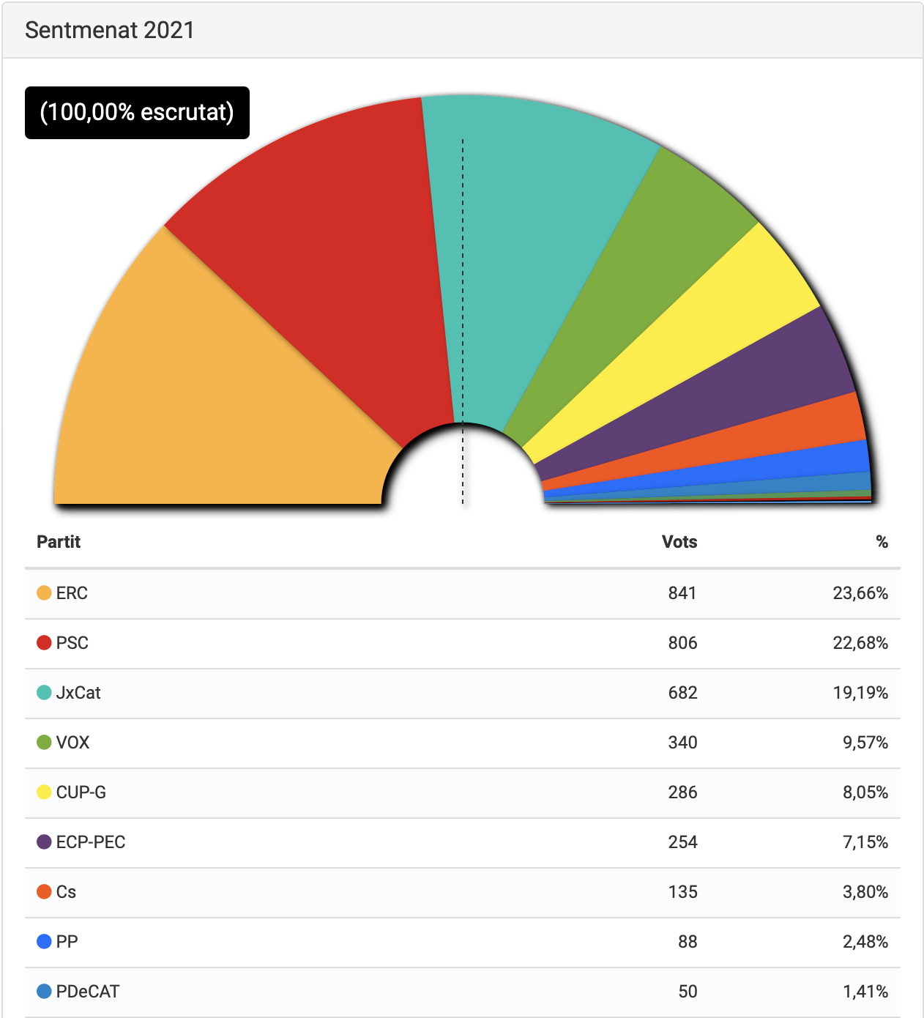Click the Vots column header
This screenshot has width=924, height=1018.
[x=679, y=542]
